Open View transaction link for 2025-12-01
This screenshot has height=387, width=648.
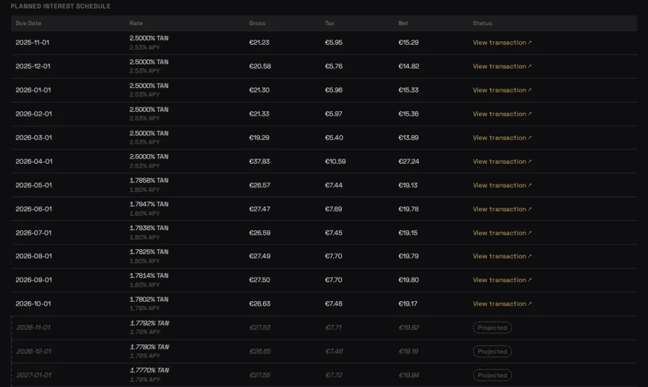(x=502, y=66)
